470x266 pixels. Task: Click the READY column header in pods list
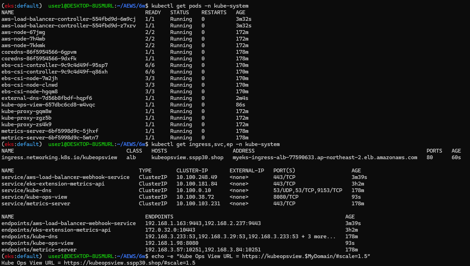click(153, 12)
